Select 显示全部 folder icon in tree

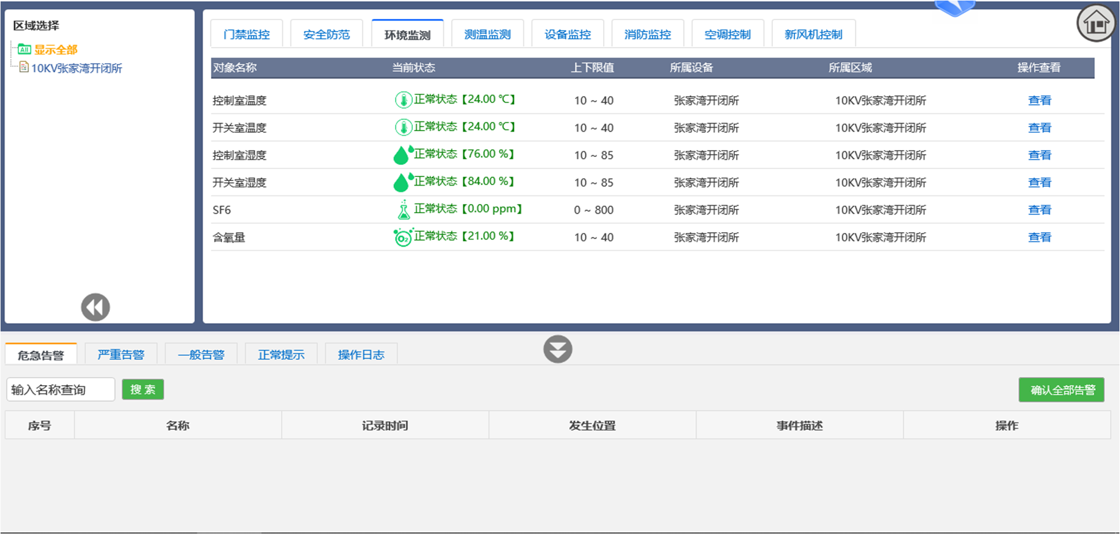click(x=24, y=49)
